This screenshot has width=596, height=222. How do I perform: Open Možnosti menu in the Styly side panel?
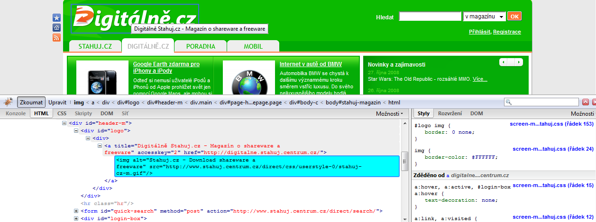[582, 114]
